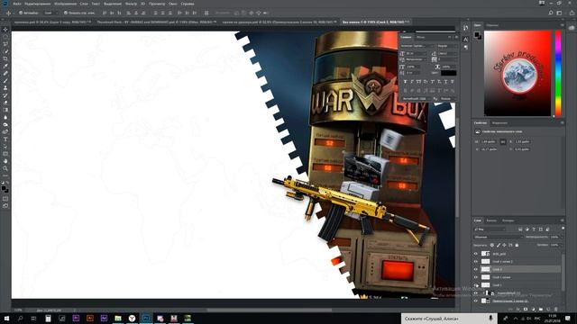The height and width of the screenshot is (324, 577).
Task: Toggle visibility of the Слой 1 layer
Action: pyautogui.click(x=475, y=285)
